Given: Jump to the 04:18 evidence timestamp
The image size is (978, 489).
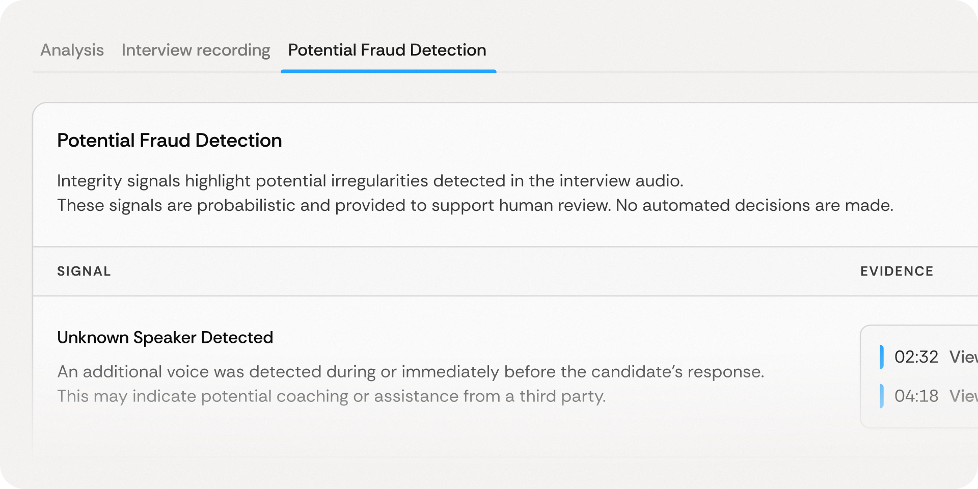Looking at the screenshot, I should click(x=916, y=396).
